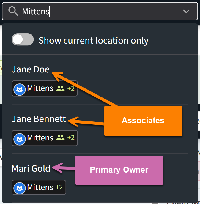Toggle the Show current location only switch
200x204 pixels.
23,40
